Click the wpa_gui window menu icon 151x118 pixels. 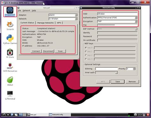18,8
